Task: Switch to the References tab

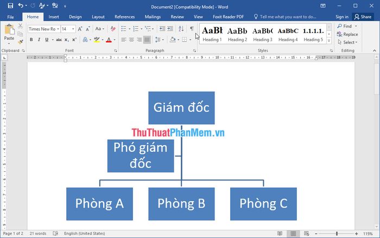Action: tap(124, 17)
